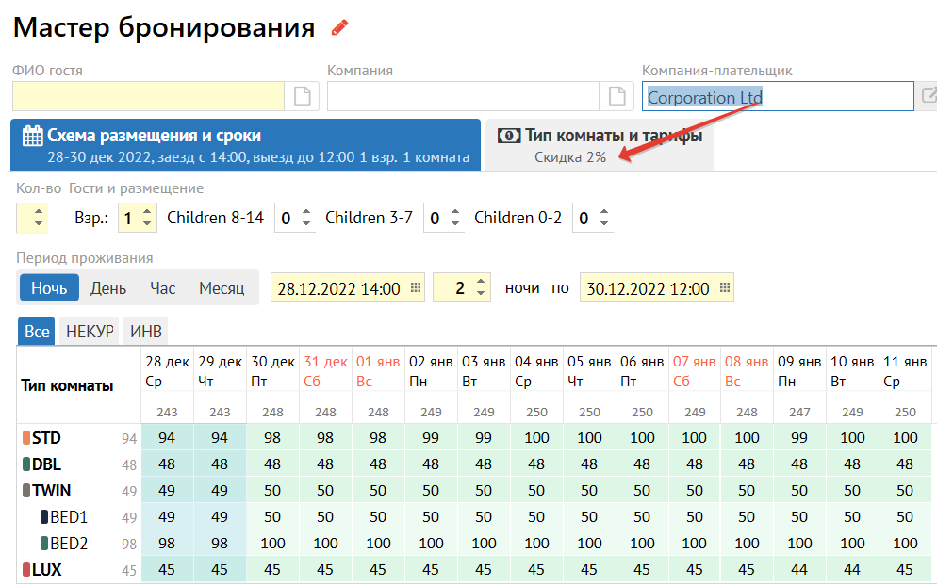Open calendar picker for 28.12.2022 check-in date

pyautogui.click(x=417, y=288)
